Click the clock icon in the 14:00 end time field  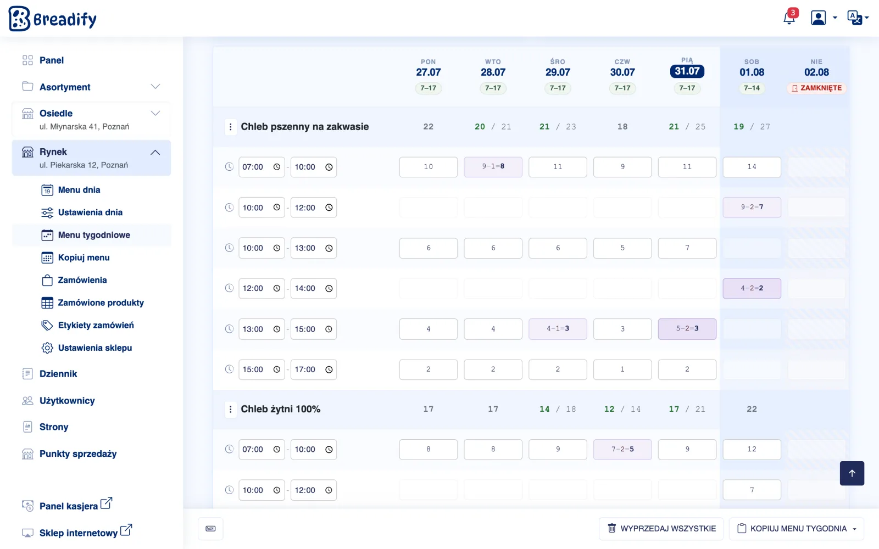(x=329, y=289)
